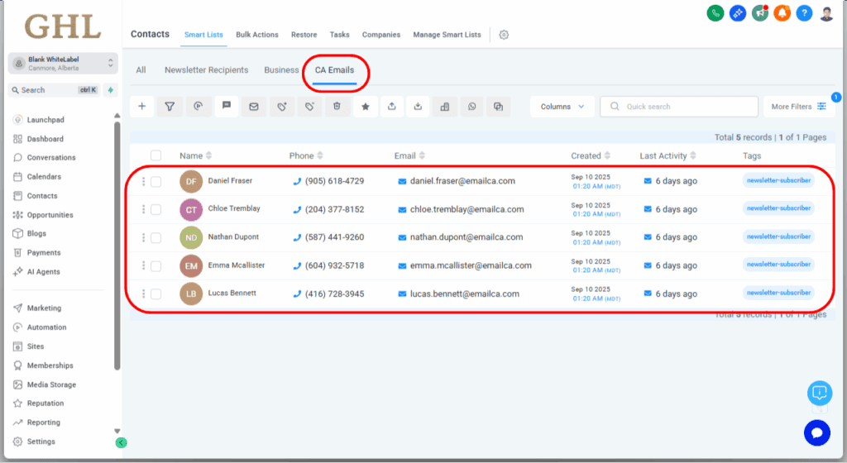Open the pipeline change filter funnel icon
Image resolution: width=847 pixels, height=463 pixels.
coord(170,107)
